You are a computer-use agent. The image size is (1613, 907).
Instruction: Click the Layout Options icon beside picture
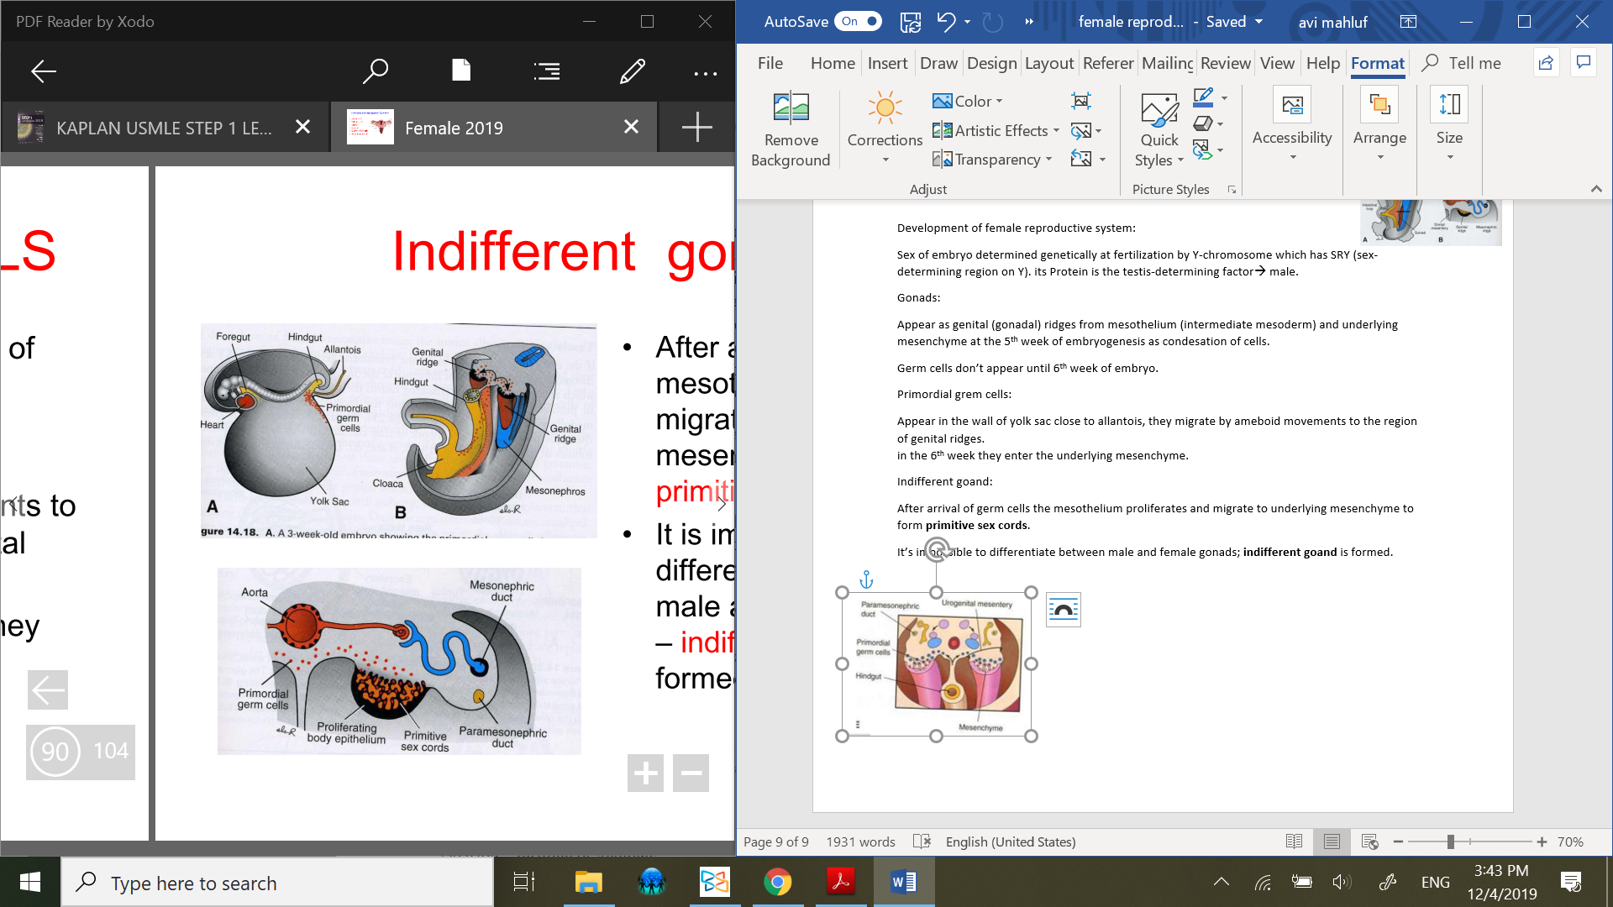(1063, 610)
